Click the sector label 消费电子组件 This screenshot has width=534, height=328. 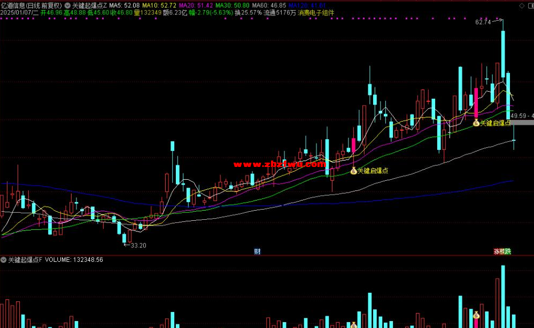316,13
